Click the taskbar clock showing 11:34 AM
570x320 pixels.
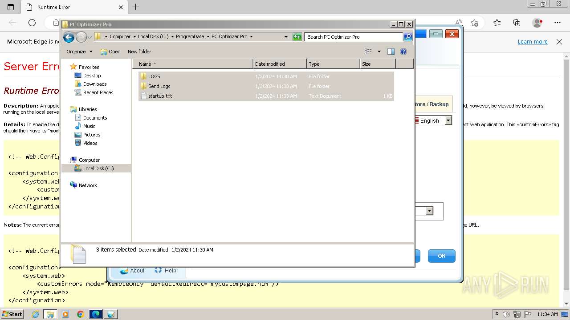coord(547,314)
